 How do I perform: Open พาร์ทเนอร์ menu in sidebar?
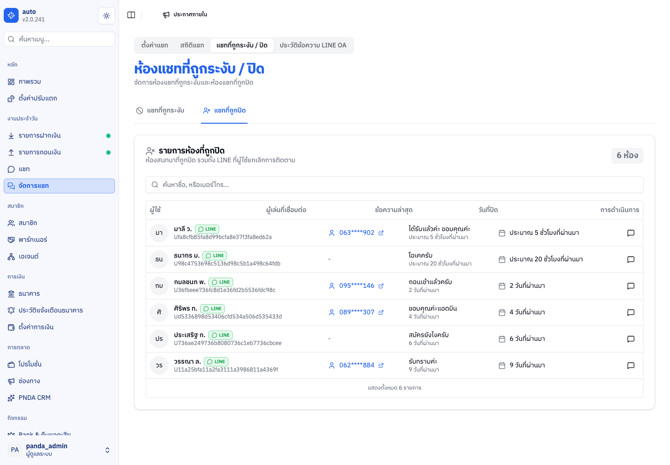point(60,240)
